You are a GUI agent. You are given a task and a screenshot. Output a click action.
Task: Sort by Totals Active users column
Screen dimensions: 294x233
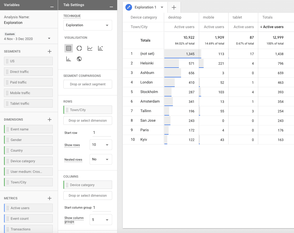(272, 27)
